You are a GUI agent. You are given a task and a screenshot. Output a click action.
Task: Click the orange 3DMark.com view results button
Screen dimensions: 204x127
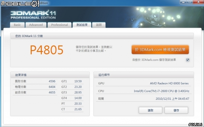point(160,50)
